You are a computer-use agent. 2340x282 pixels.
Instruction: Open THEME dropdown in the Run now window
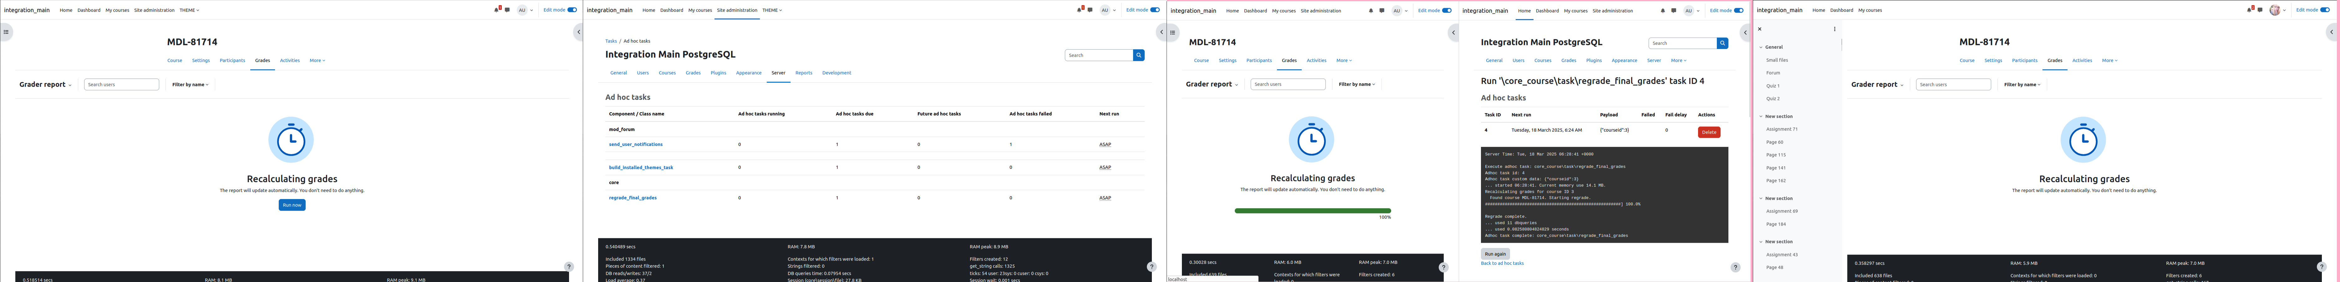(x=189, y=10)
